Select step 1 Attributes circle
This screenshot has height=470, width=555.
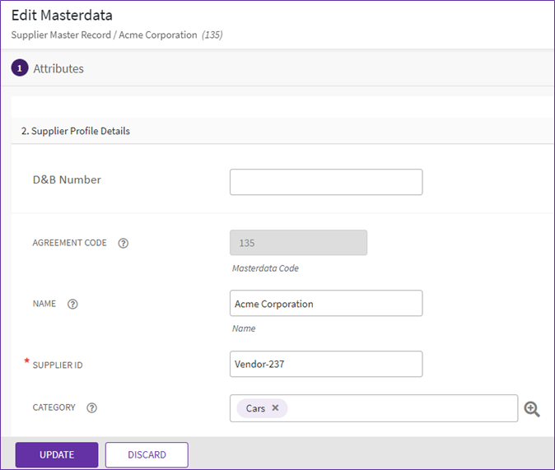[x=20, y=68]
